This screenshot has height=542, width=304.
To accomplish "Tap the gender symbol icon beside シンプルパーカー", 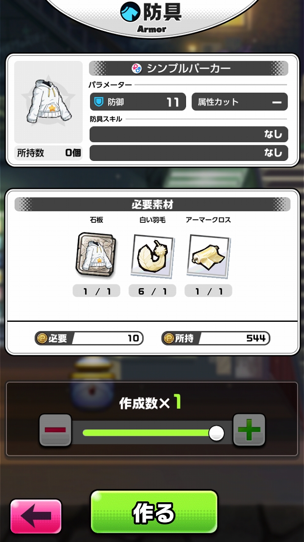I will tap(137, 68).
